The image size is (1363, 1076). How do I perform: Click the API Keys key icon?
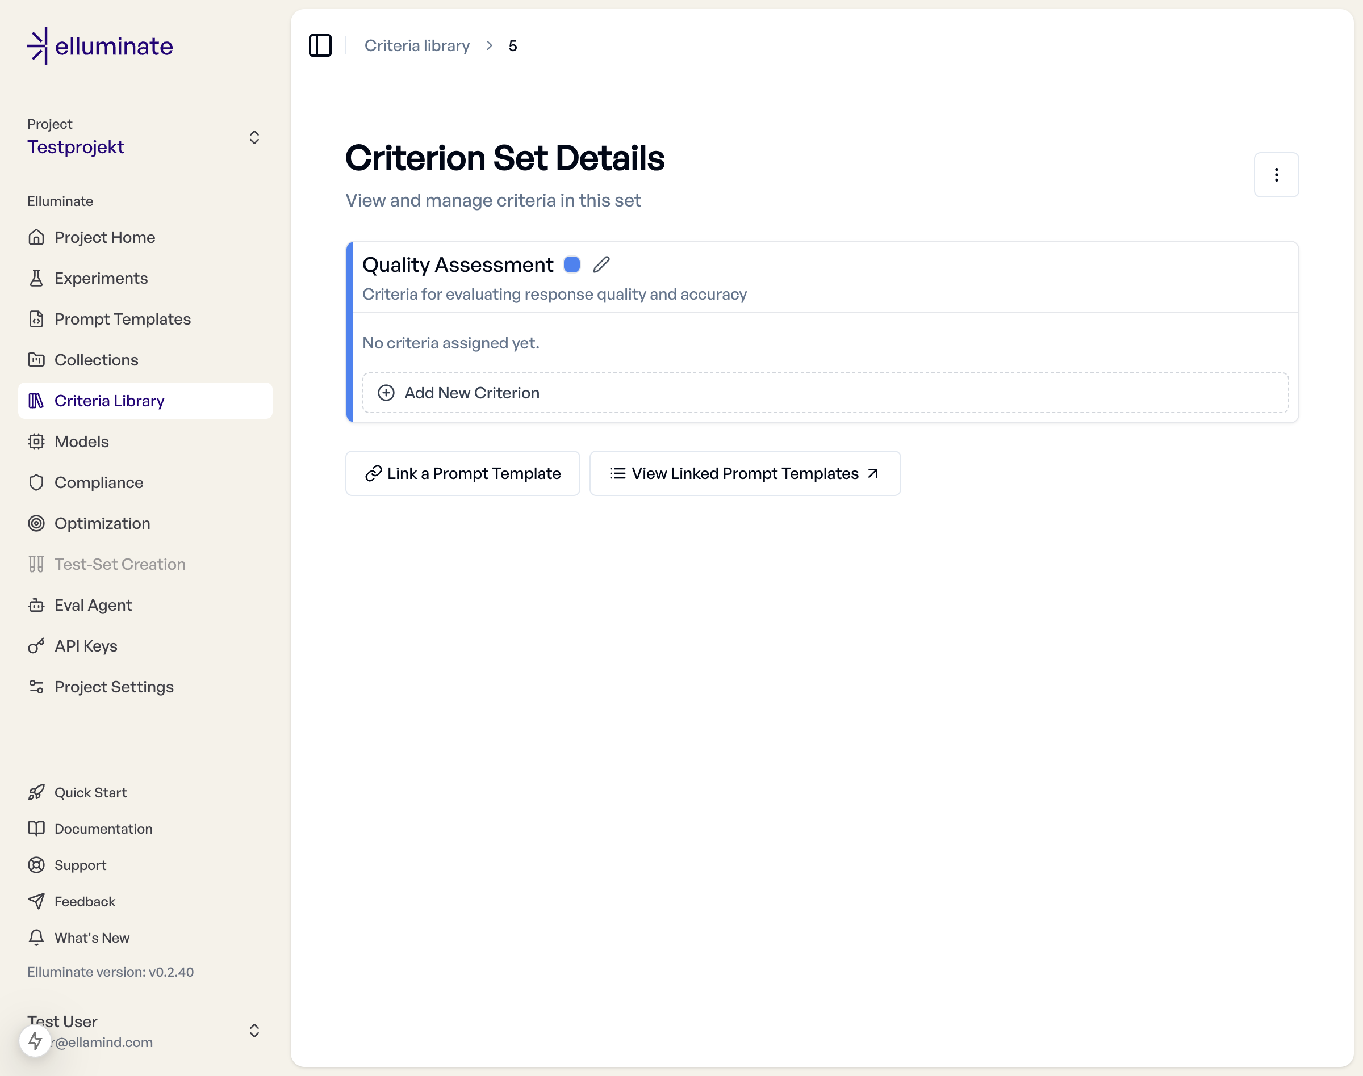pos(36,646)
